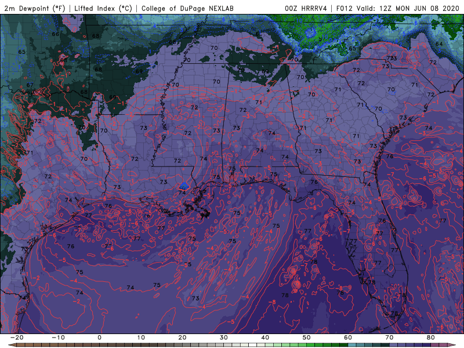Click the "00Z HRRRV4" model run label
This screenshot has width=464, height=348.
pos(306,9)
